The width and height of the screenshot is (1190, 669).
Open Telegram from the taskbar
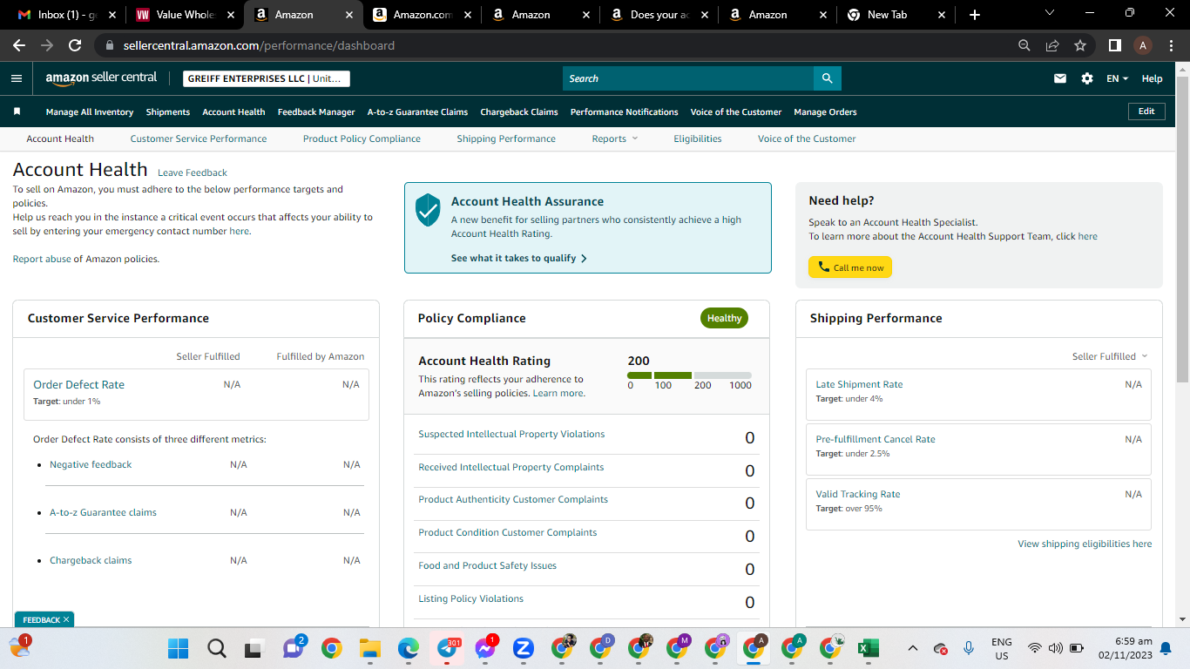pyautogui.click(x=447, y=648)
